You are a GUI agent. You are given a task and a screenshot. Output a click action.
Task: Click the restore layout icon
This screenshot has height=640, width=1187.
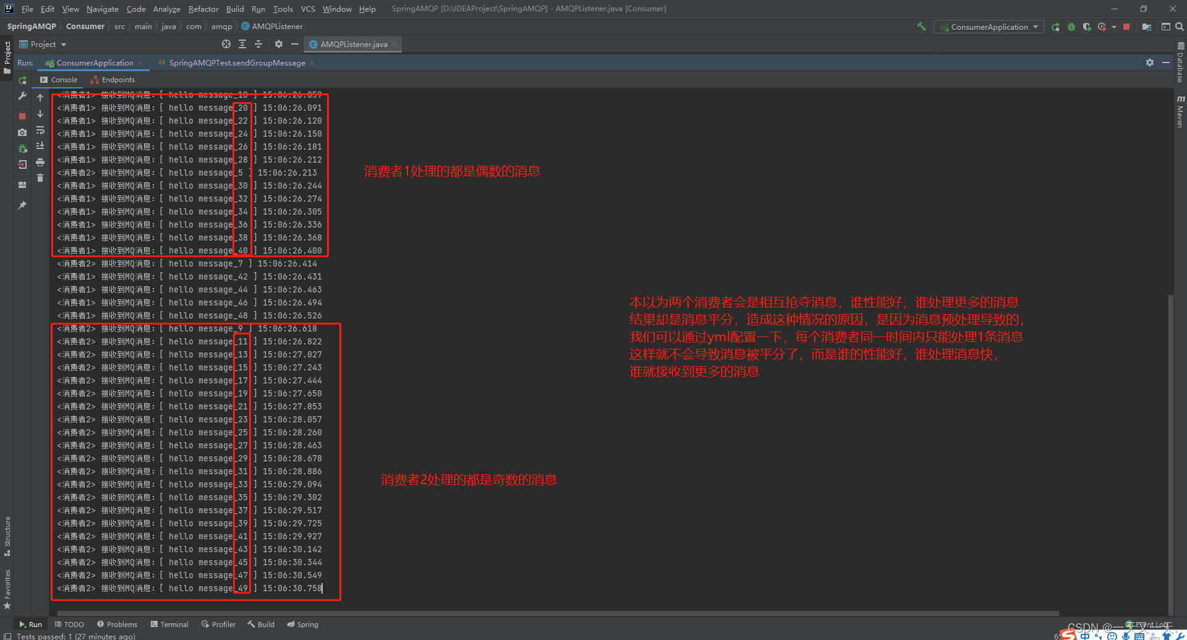click(22, 185)
